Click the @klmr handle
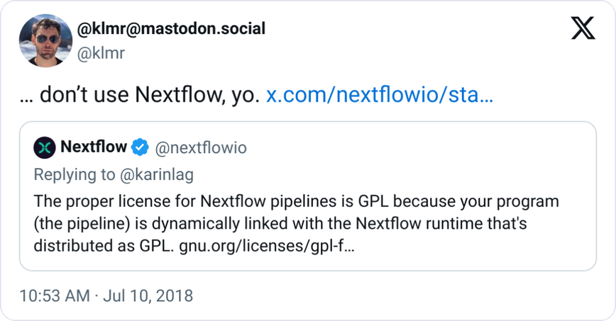 (x=101, y=52)
